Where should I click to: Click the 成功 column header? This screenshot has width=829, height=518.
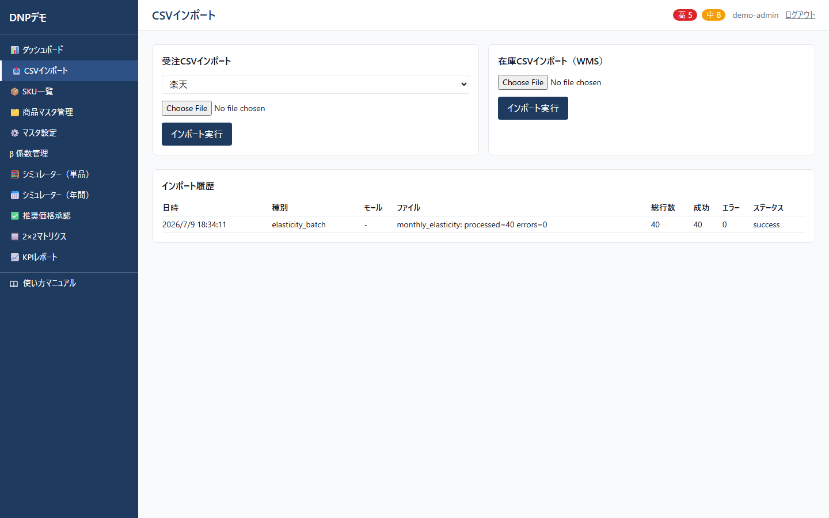tap(701, 208)
